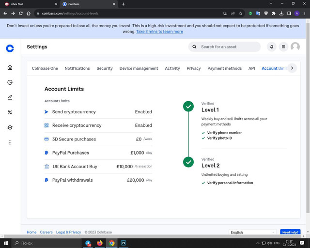
Task: Show hidden system tray icons
Action: tap(258, 243)
